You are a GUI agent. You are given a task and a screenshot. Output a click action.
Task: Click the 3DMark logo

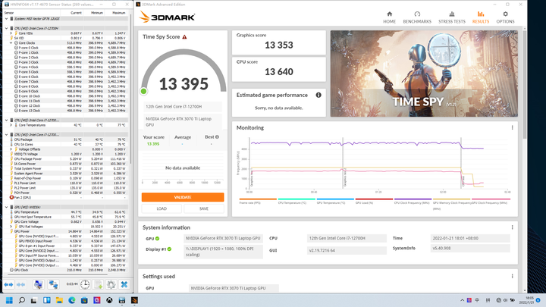coord(167,17)
